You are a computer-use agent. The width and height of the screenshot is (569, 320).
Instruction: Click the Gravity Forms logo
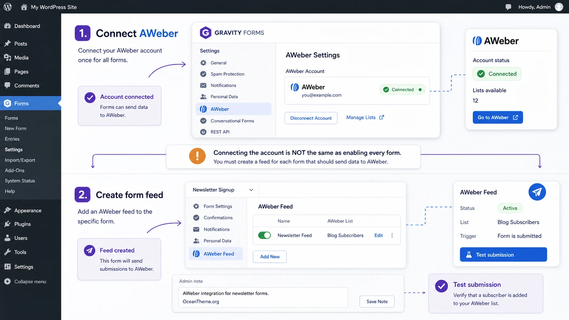[205, 33]
